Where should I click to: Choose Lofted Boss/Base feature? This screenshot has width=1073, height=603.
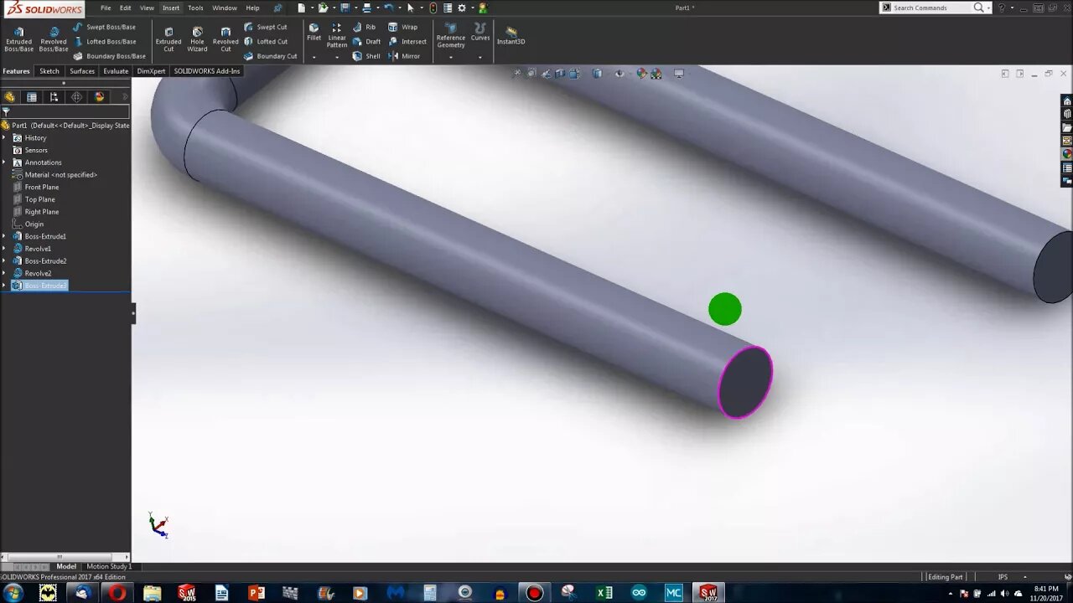(104, 41)
